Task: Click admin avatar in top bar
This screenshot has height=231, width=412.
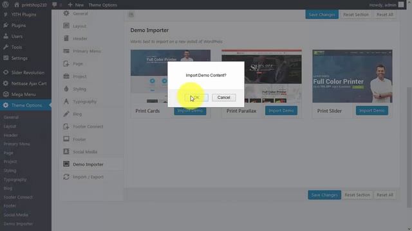Action: pos(401,4)
